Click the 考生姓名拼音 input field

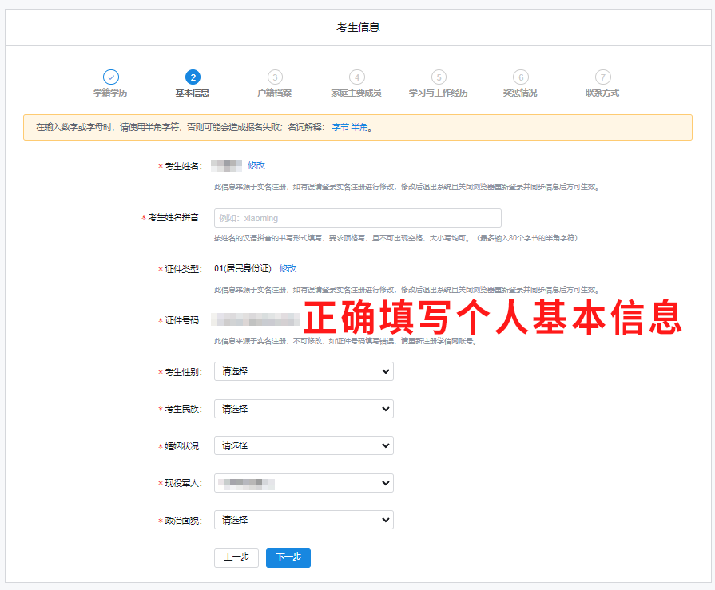(357, 218)
